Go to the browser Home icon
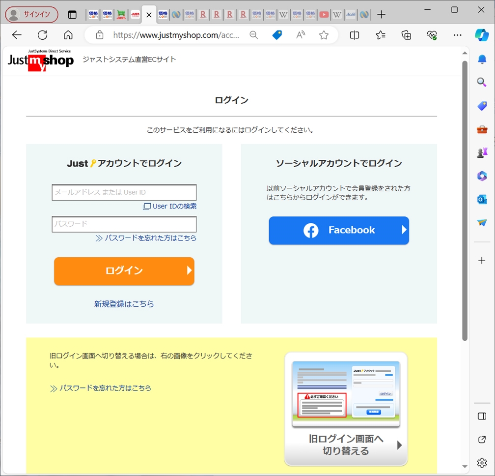Screen dimensions: 495x476 pyautogui.click(x=68, y=35)
